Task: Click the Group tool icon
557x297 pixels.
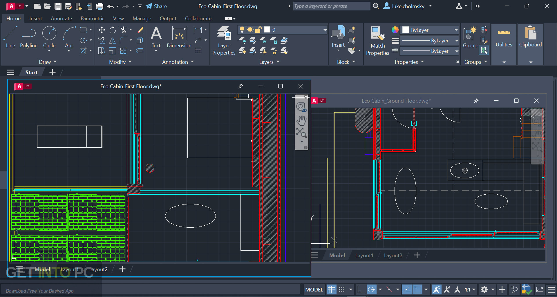Action: coord(470,37)
